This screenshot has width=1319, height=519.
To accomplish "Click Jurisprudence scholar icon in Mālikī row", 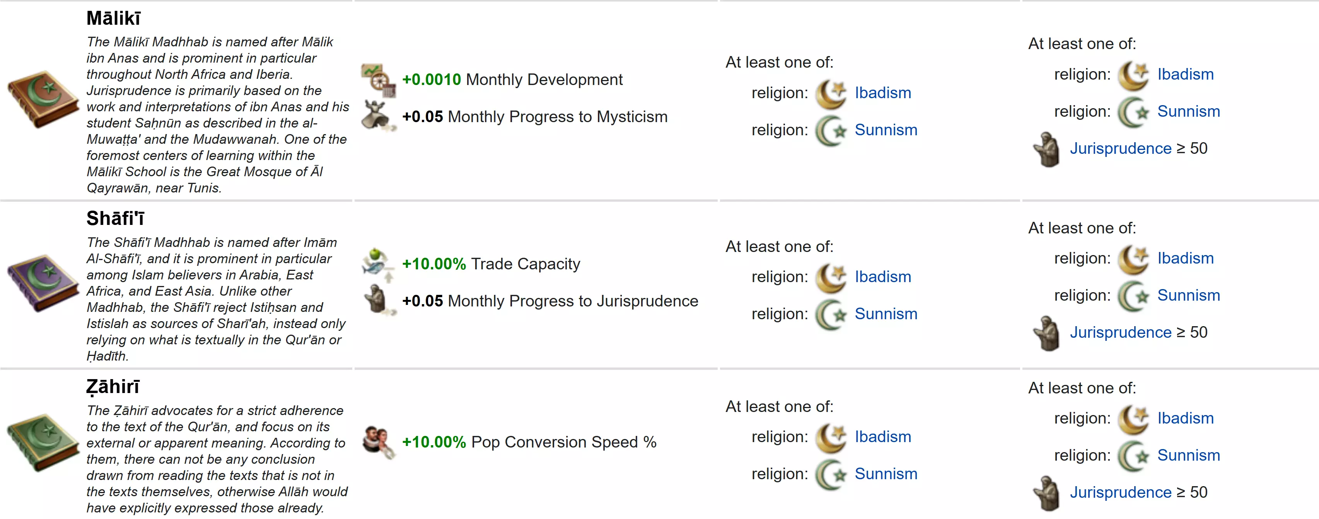I will [1047, 149].
